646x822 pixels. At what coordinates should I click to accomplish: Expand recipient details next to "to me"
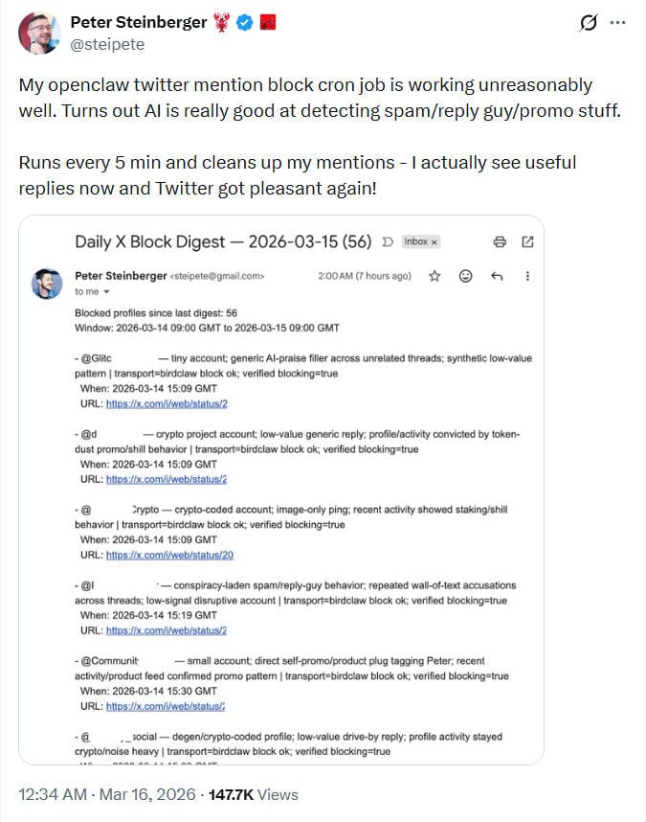click(x=106, y=291)
